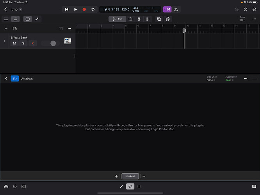The height and width of the screenshot is (195, 260).
Task: Switch to the tracks list view
Action: point(16,19)
